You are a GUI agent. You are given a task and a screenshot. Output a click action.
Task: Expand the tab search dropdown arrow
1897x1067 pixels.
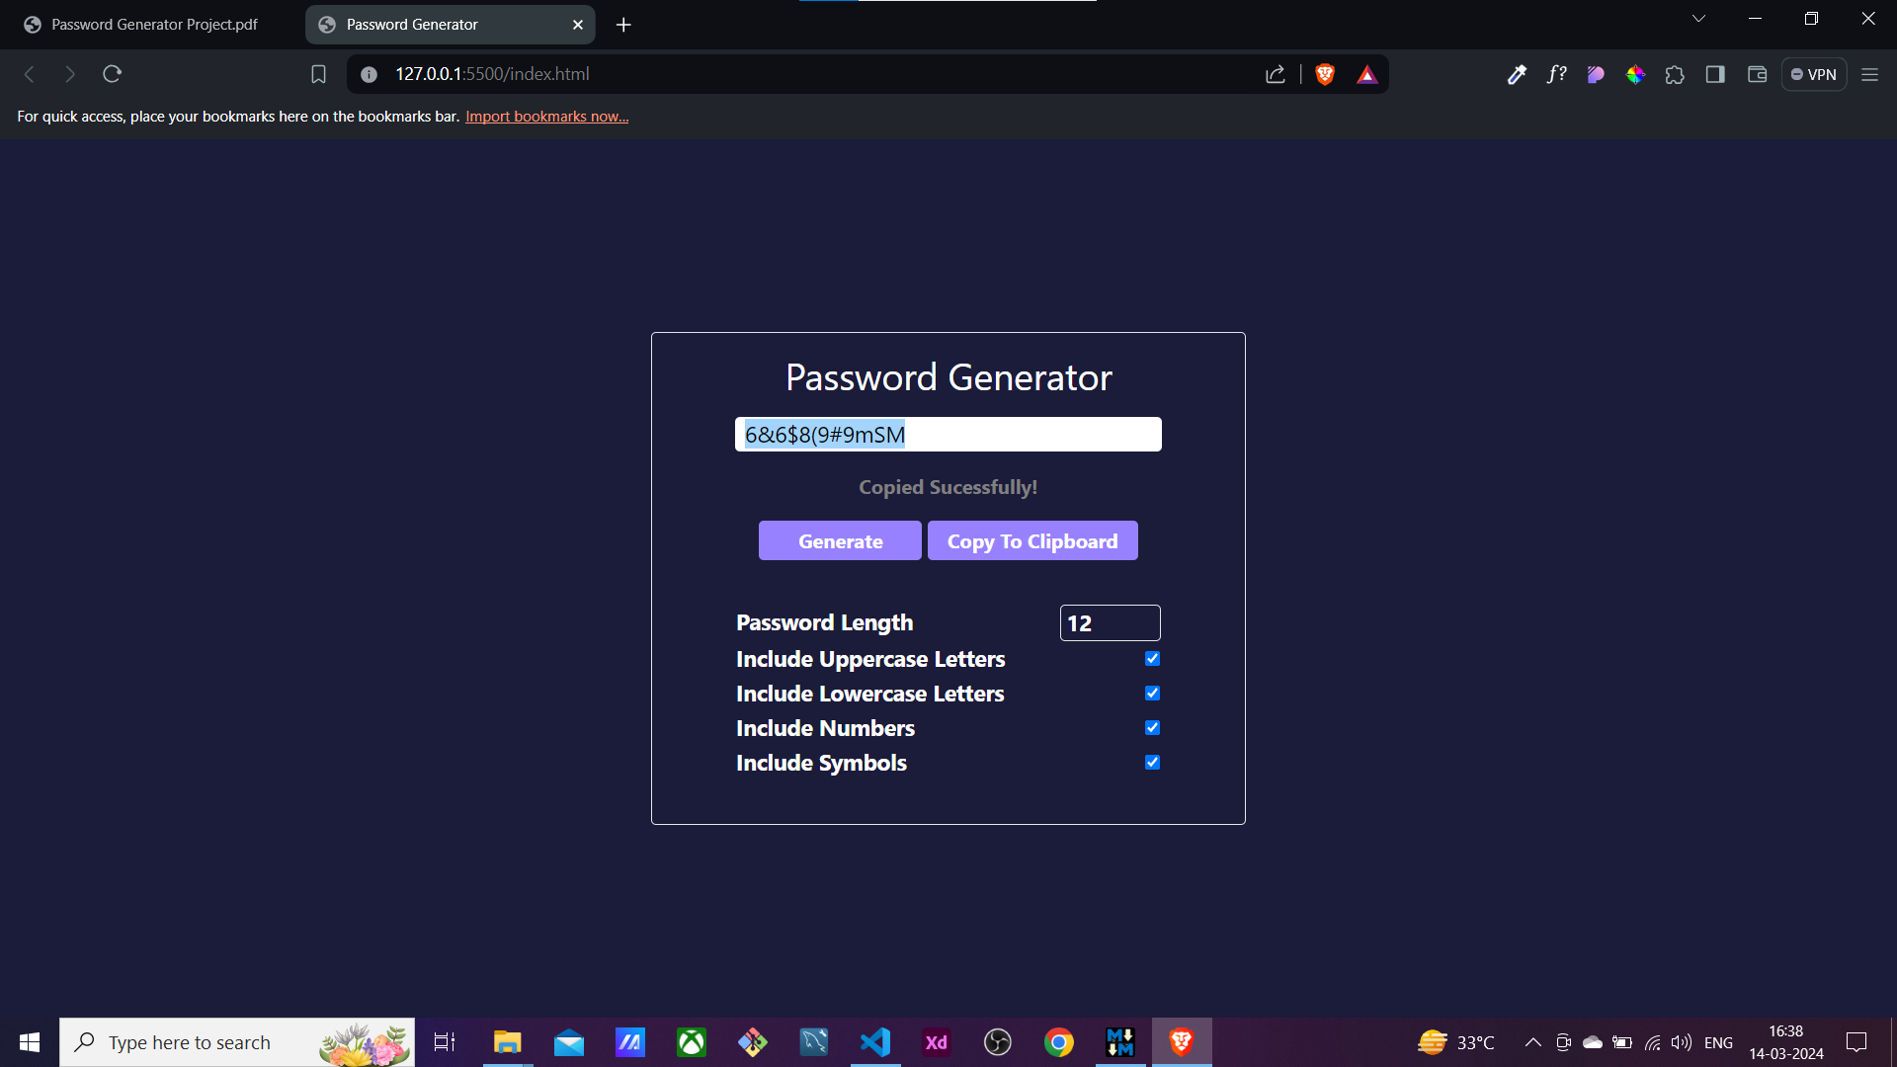tap(1698, 19)
